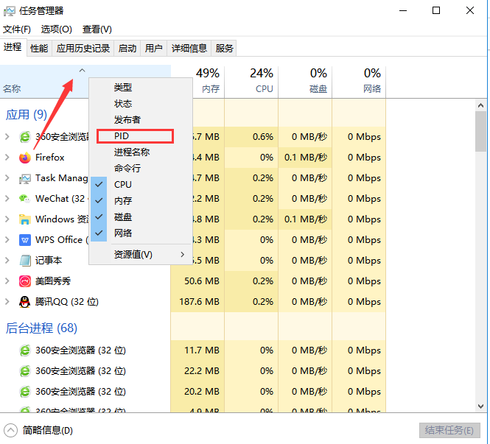Select PID in the column context menu
This screenshot has height=444, width=490.
point(135,136)
